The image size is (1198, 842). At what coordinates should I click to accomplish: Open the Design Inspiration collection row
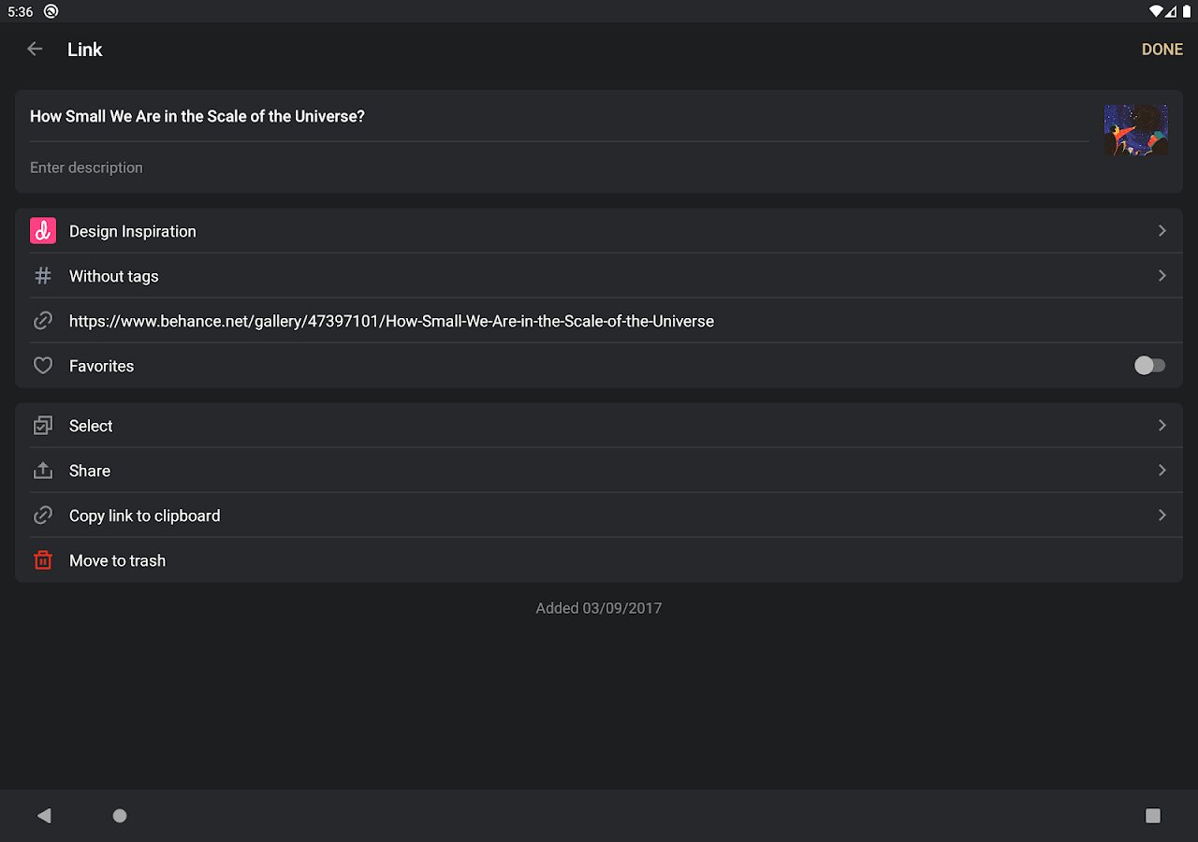[x=599, y=231]
